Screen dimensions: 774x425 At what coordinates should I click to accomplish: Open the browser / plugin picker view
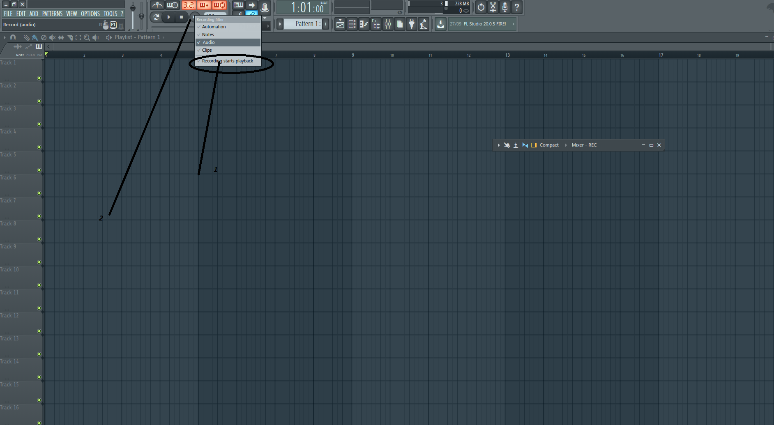click(x=376, y=24)
